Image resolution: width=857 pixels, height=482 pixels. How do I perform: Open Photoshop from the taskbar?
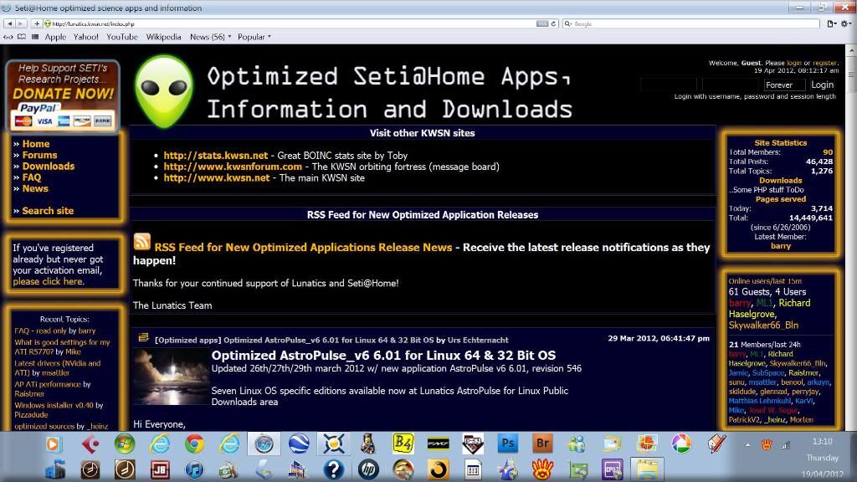508,444
